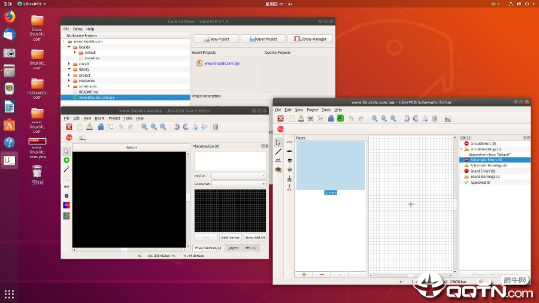539x303 pixels.
Task: Open the Footprint dropdown
Action: tap(238, 184)
